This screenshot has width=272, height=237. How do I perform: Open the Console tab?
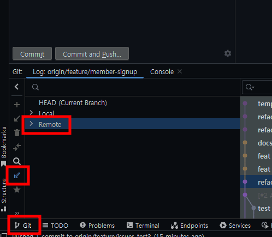[x=162, y=72]
